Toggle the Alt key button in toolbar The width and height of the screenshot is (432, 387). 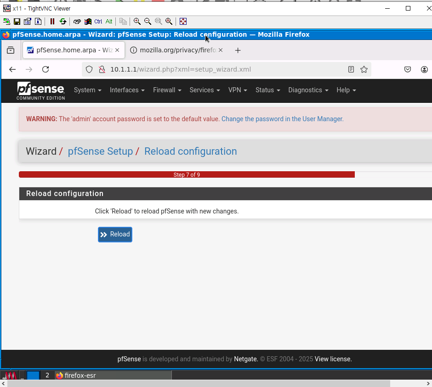[109, 22]
